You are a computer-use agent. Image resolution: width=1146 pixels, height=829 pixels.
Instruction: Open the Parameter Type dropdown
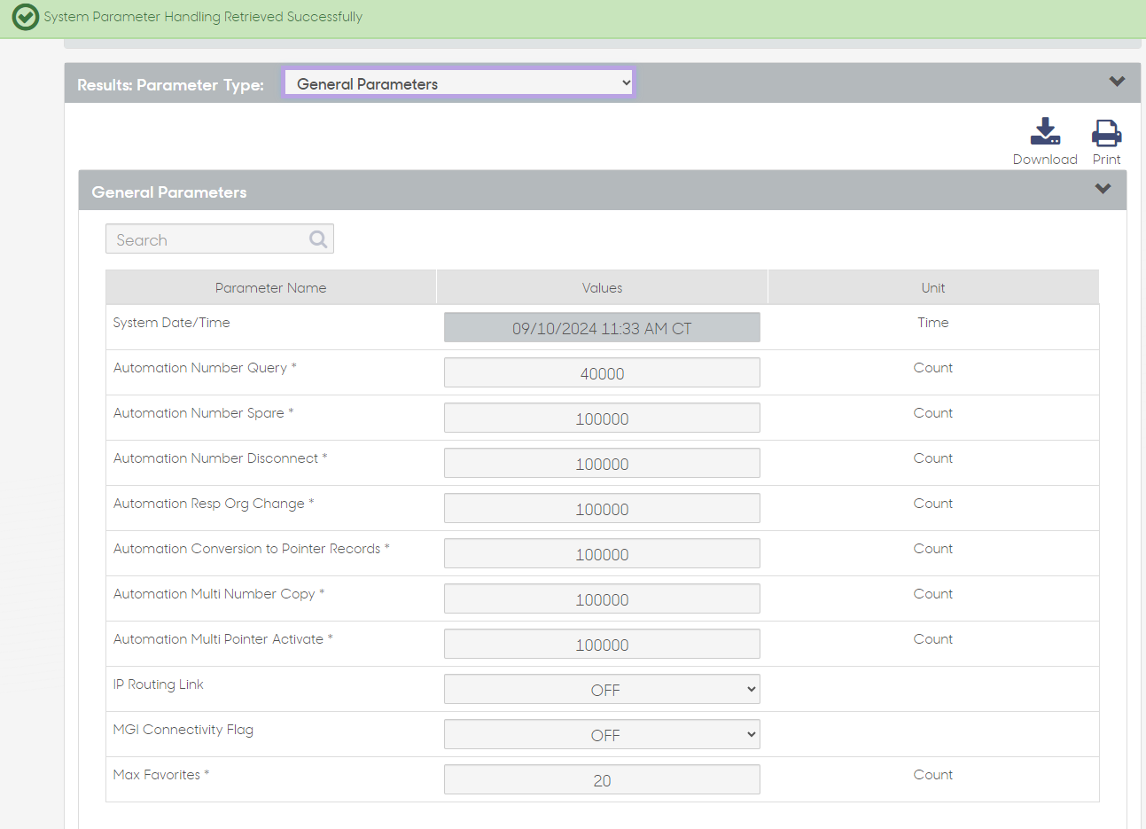tap(459, 83)
